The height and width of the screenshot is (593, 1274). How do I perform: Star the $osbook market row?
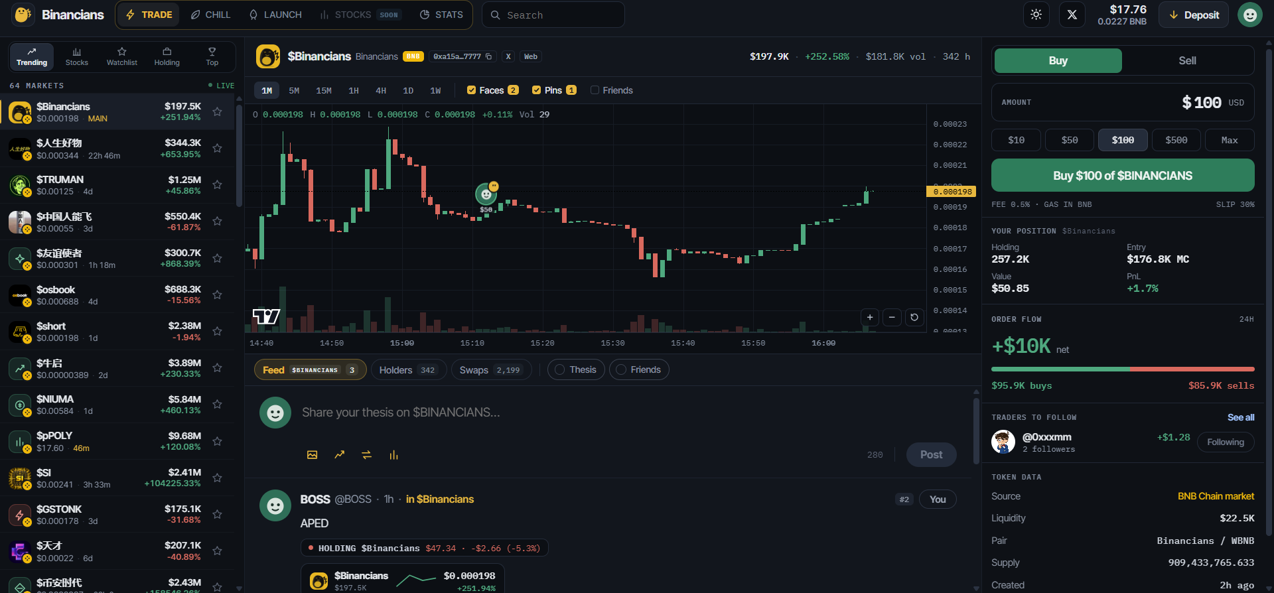[x=217, y=295]
